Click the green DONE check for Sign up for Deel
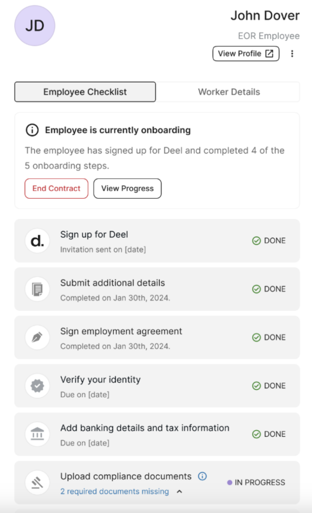The image size is (312, 513). [256, 241]
